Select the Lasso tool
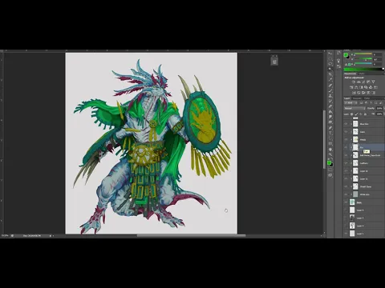 click(x=330, y=64)
